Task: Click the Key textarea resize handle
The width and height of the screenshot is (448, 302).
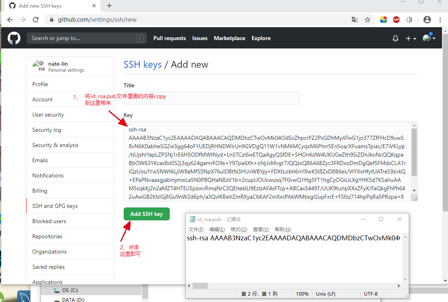Action: [x=415, y=199]
